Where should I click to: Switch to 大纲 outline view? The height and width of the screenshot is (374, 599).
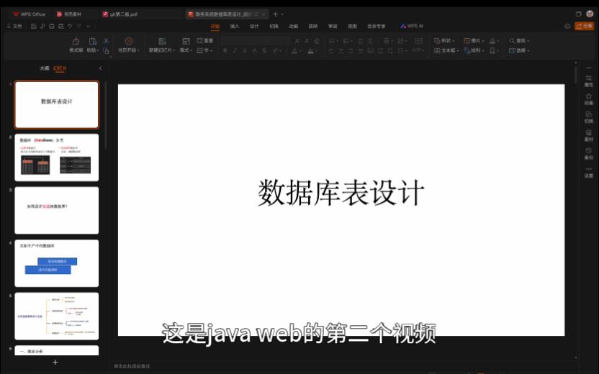click(45, 68)
